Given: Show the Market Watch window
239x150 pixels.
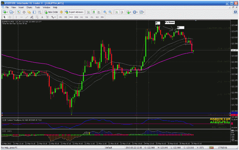Looking at the screenshot, I should click(x=19, y=12).
